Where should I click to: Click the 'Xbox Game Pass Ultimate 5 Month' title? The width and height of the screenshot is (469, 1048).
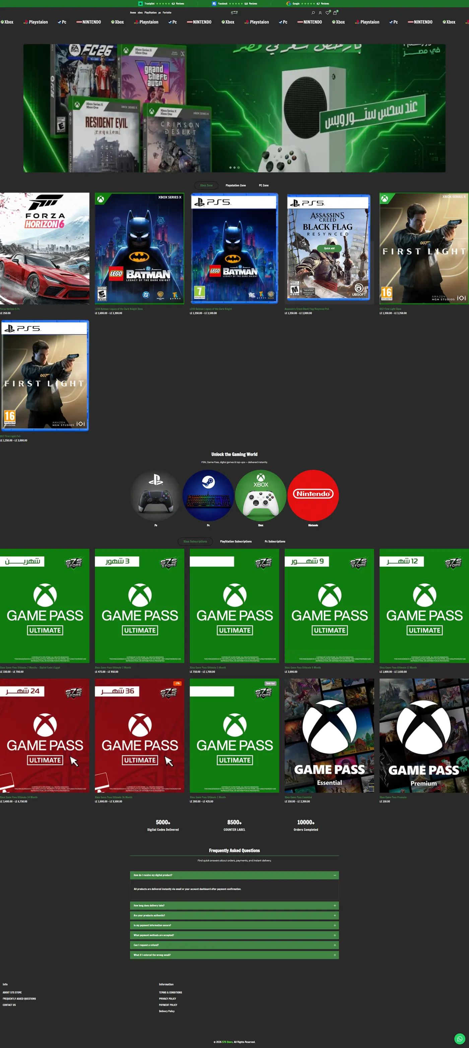click(208, 668)
